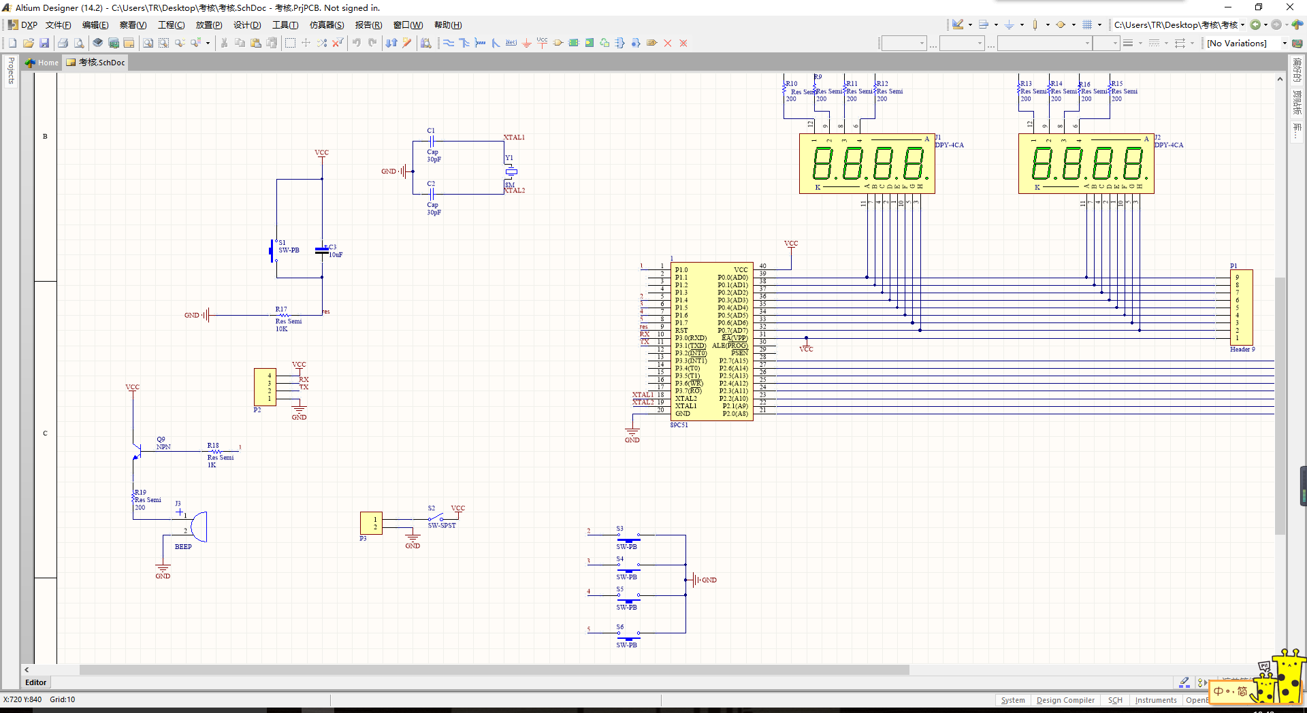The height and width of the screenshot is (713, 1307).
Task: Click the cross probe icon
Action: [x=407, y=43]
